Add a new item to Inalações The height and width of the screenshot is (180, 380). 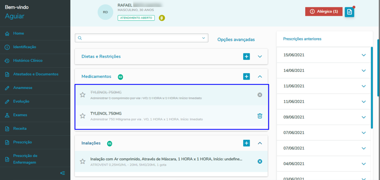[x=247, y=143]
